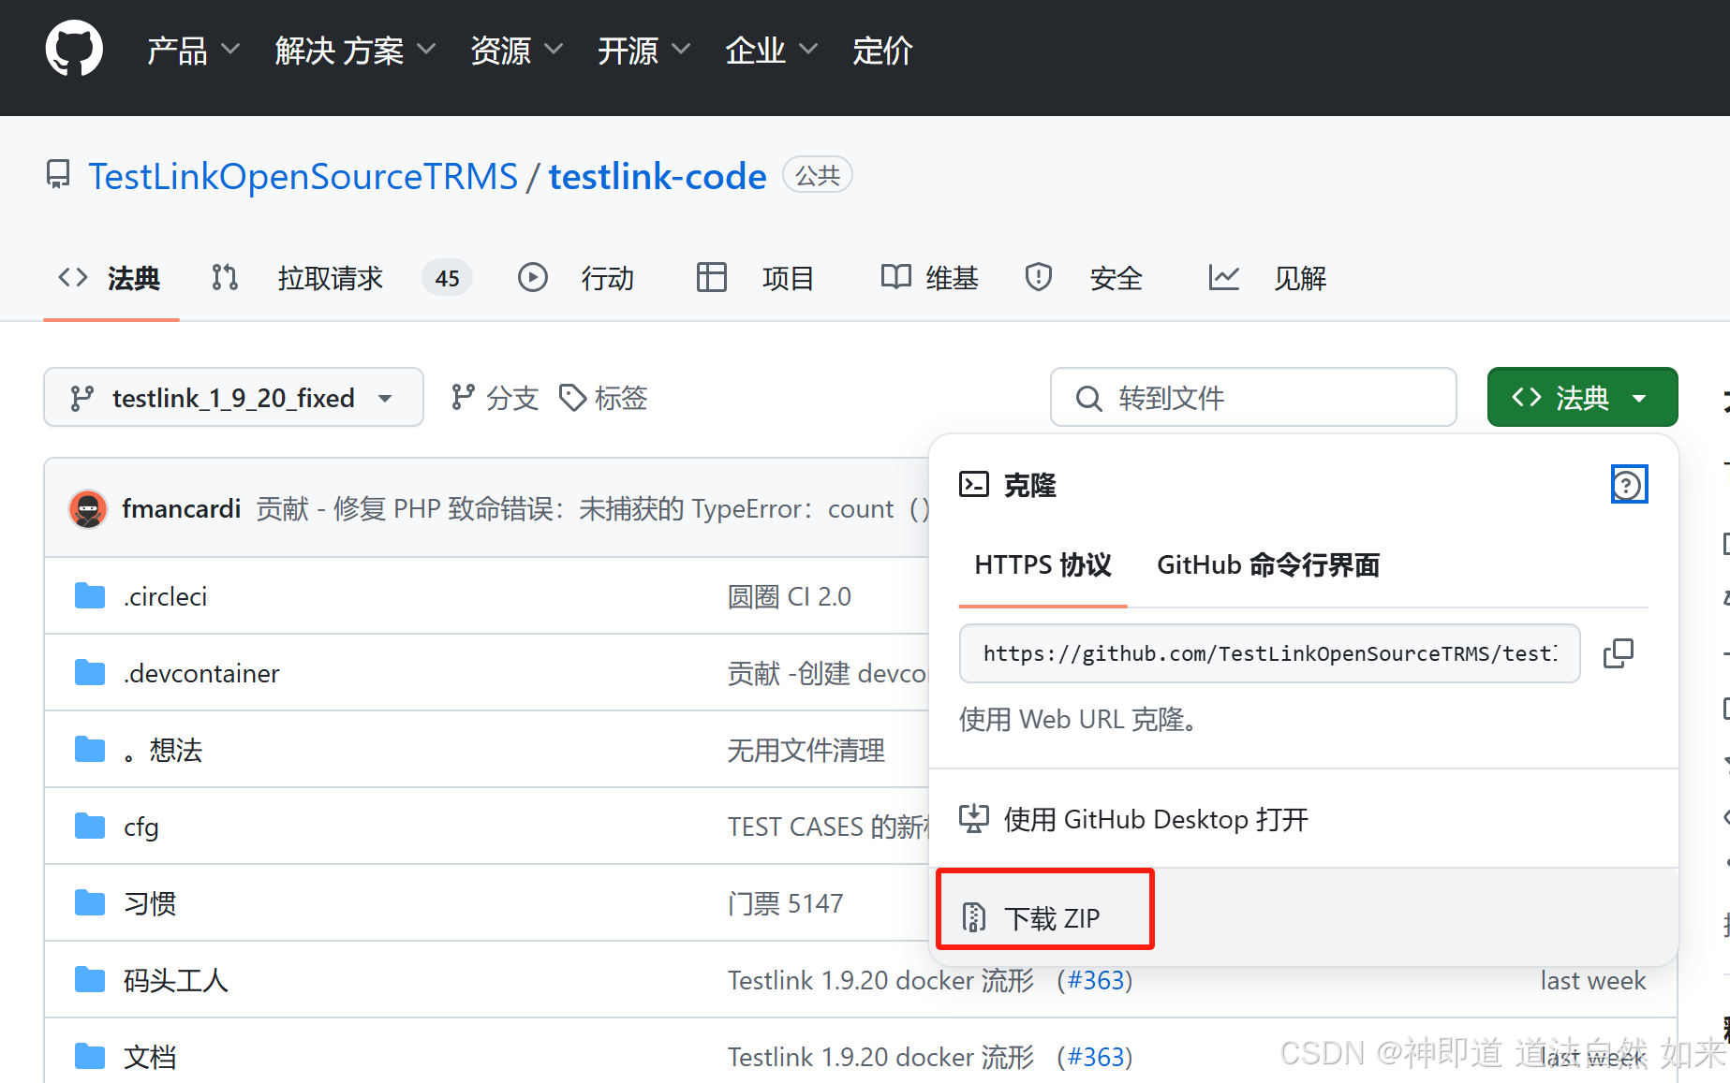This screenshot has width=1730, height=1083.
Task: Expand the 开源 menu
Action: click(643, 51)
